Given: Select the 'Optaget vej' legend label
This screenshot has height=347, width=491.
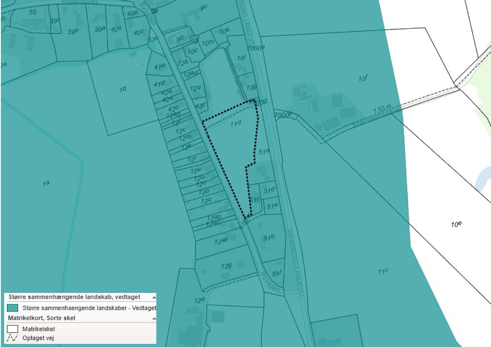Looking at the screenshot, I should click(x=38, y=338).
